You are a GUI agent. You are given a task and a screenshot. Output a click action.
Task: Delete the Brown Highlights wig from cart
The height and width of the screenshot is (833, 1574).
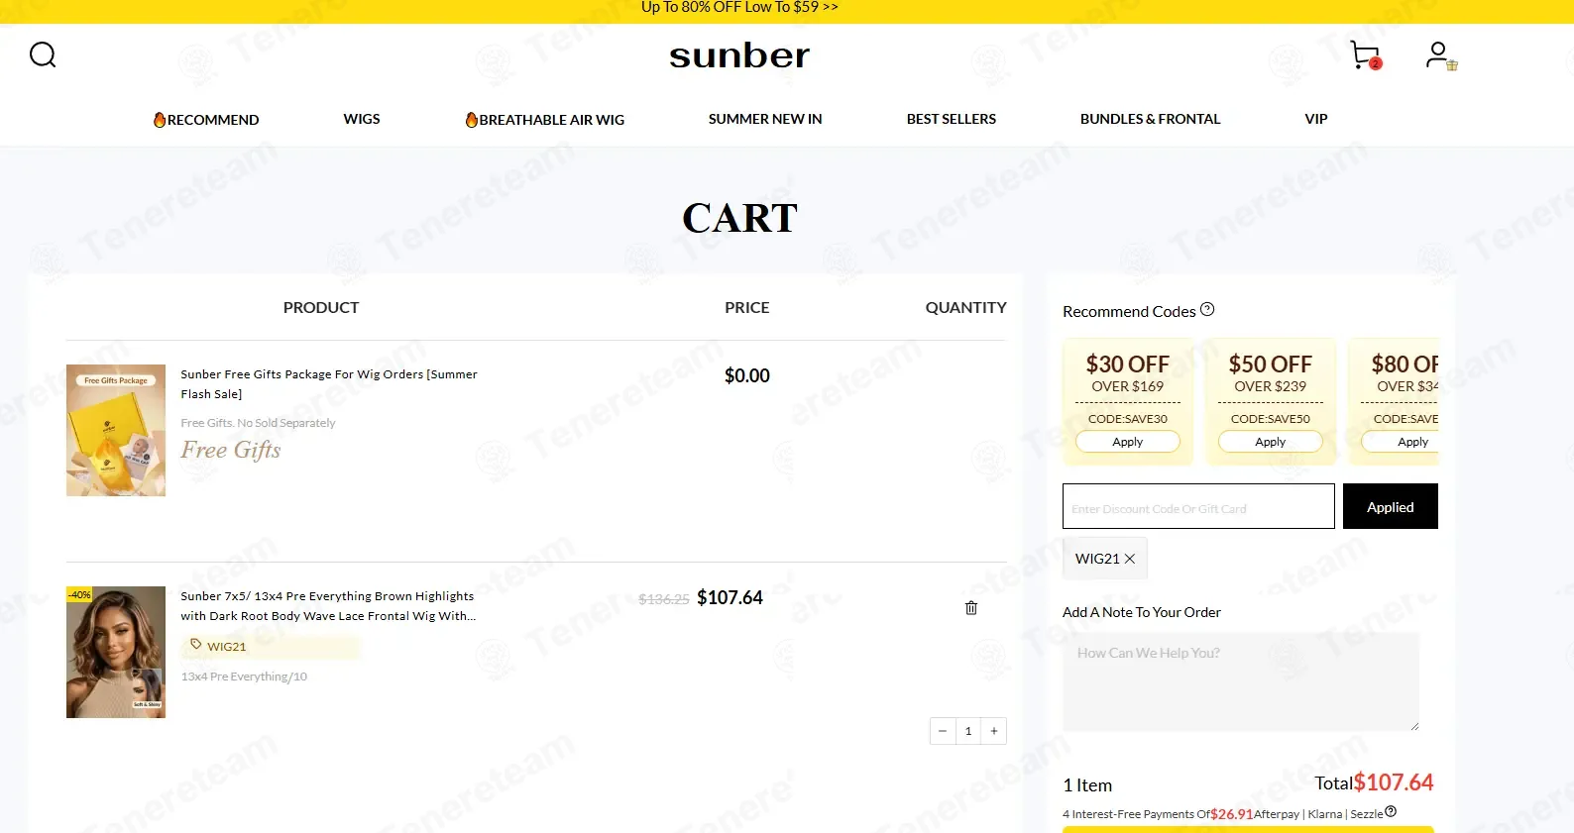click(971, 608)
